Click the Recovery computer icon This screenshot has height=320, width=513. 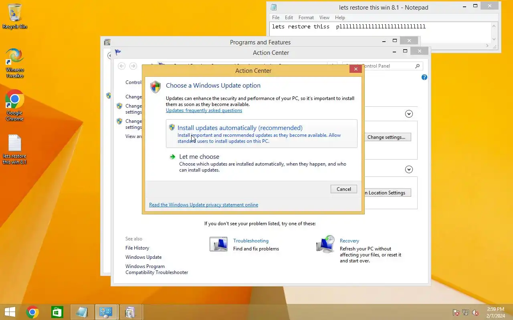coord(325,244)
